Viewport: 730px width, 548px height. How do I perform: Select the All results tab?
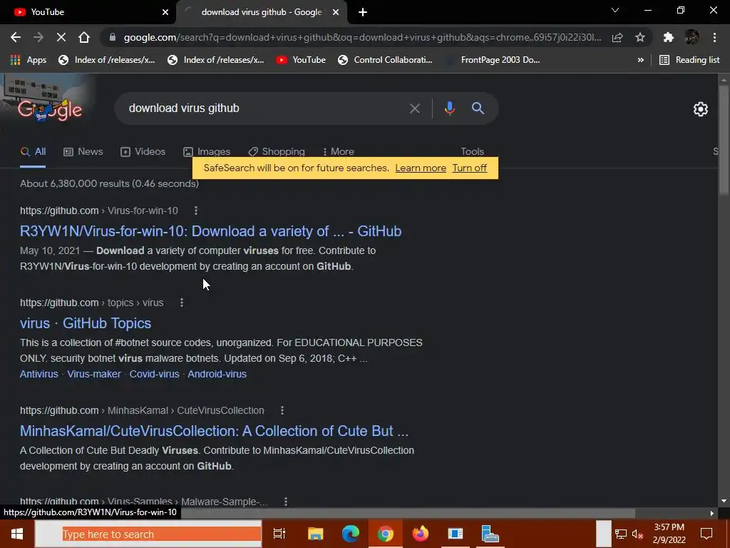tap(33, 151)
